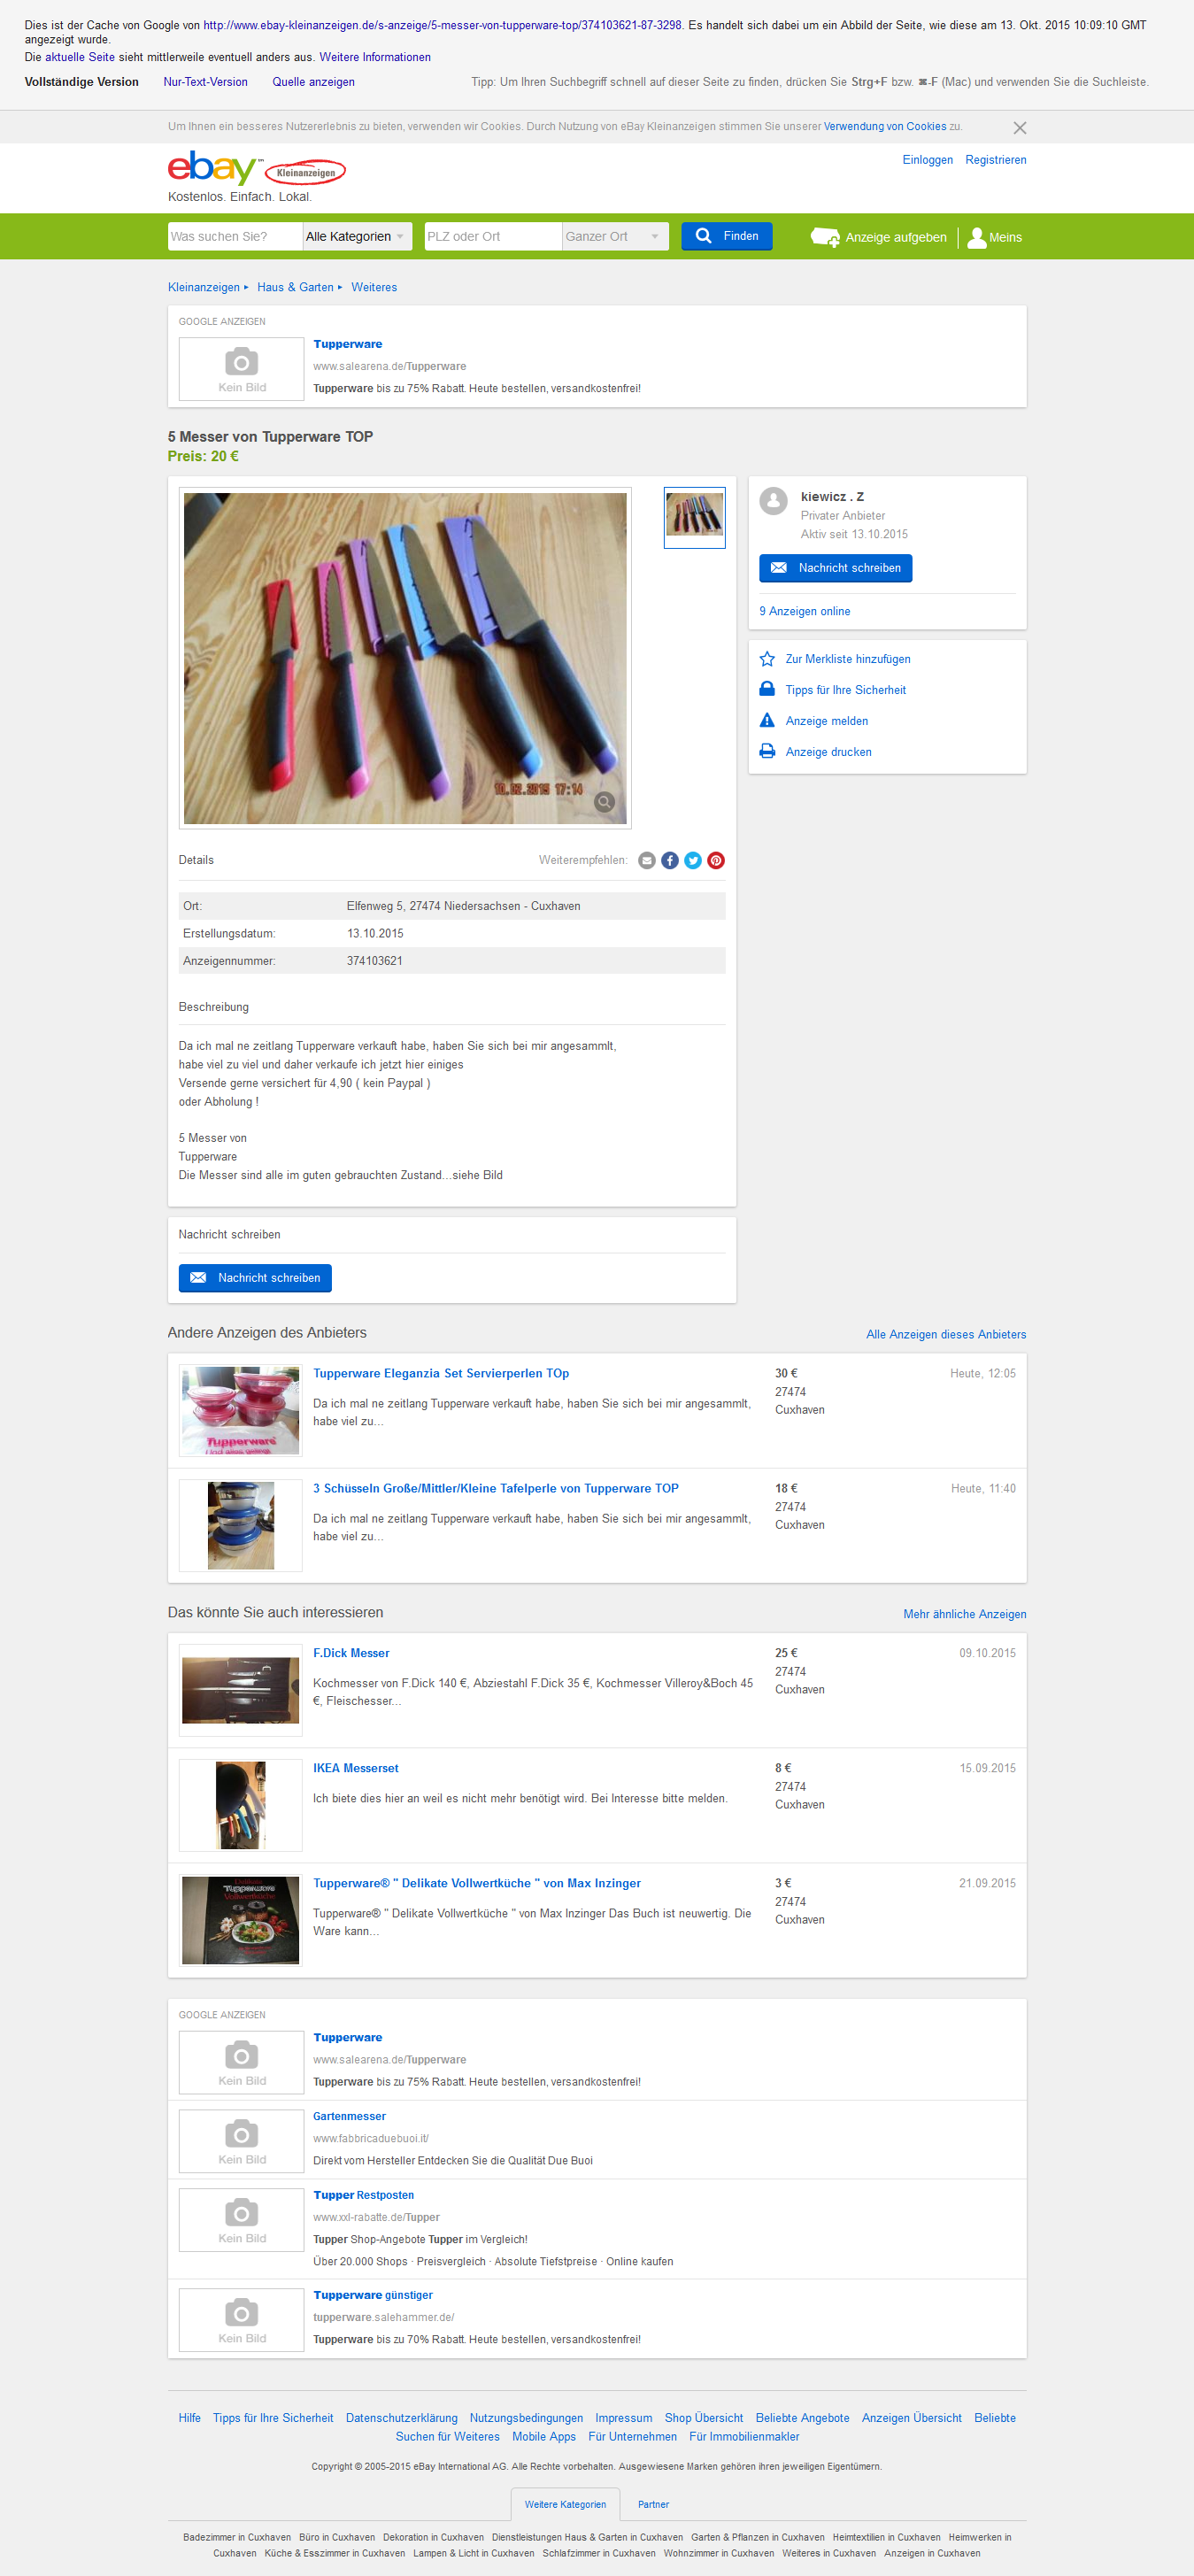Open top Tupperware Google ad title

(x=347, y=344)
